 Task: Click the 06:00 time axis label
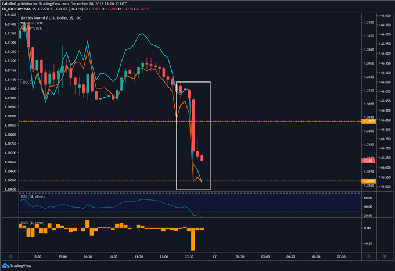pyautogui.click(x=316, y=256)
